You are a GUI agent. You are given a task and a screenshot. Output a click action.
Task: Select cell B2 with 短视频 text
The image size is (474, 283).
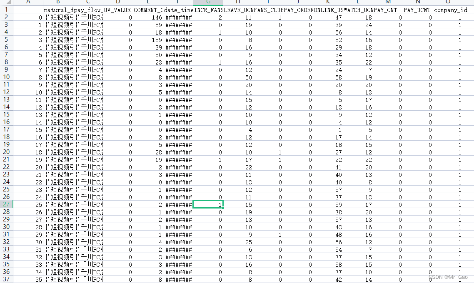58,17
